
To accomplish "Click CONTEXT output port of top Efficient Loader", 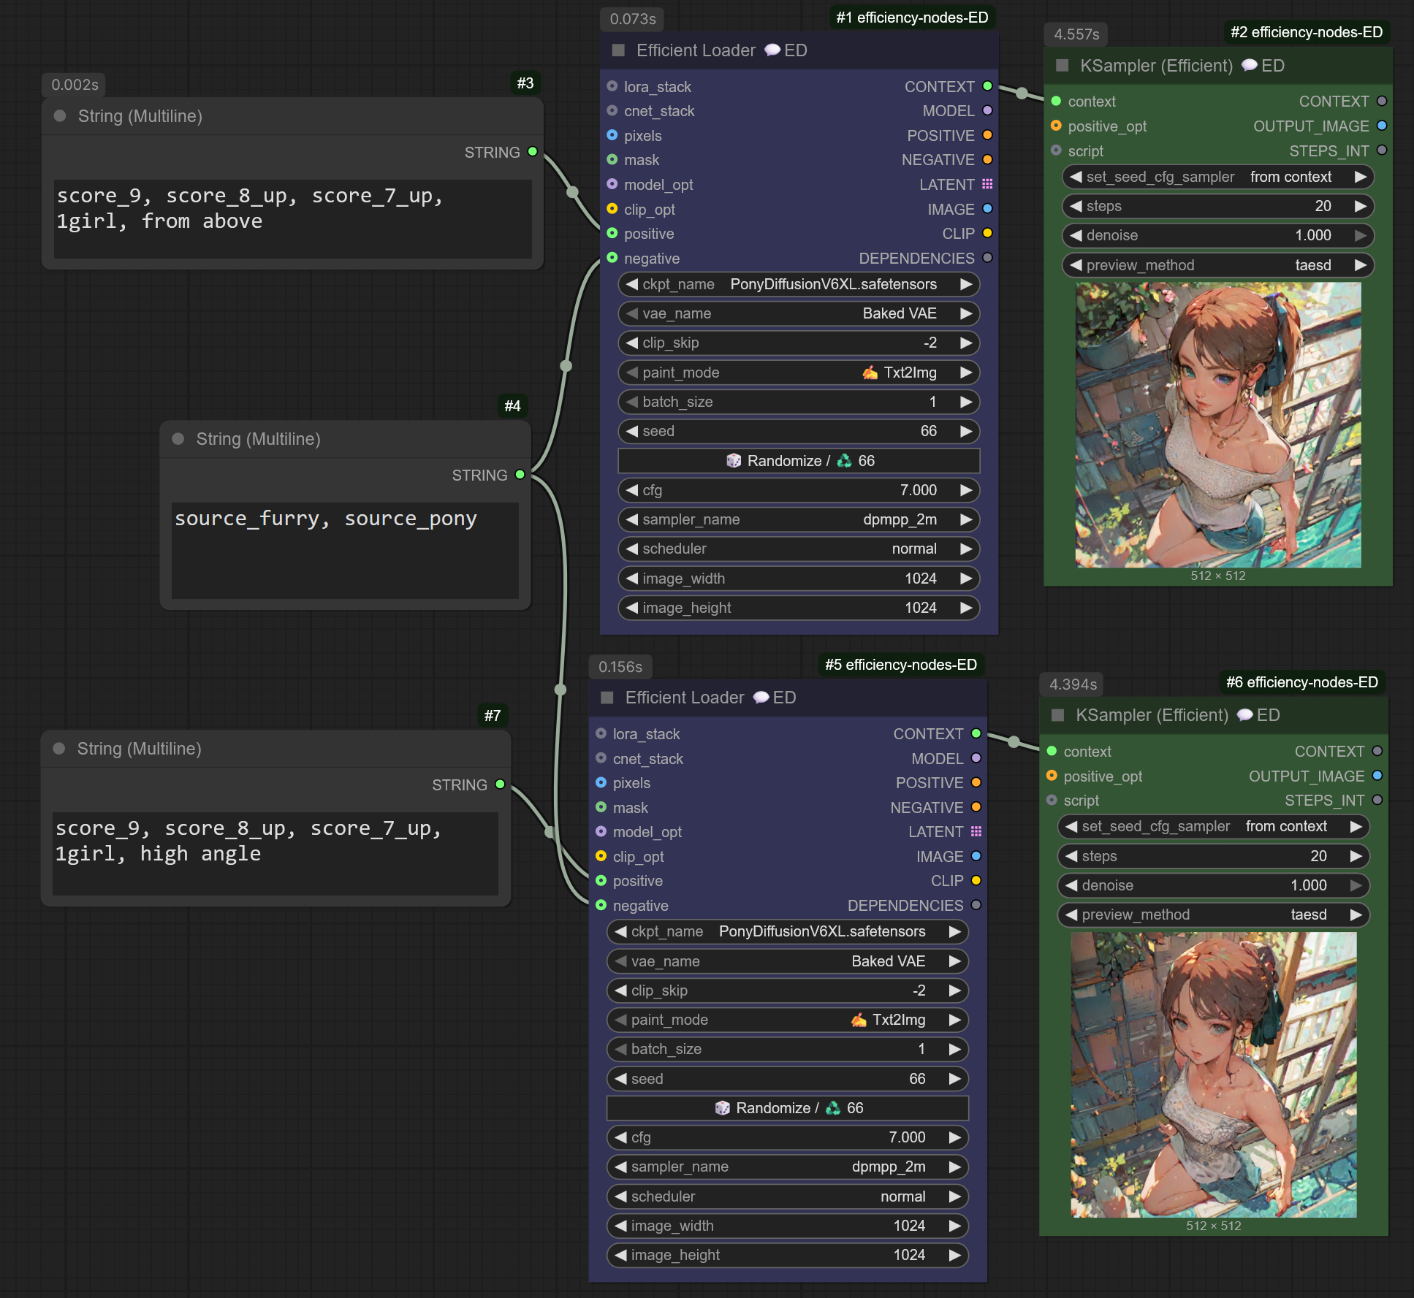I will pos(987,86).
